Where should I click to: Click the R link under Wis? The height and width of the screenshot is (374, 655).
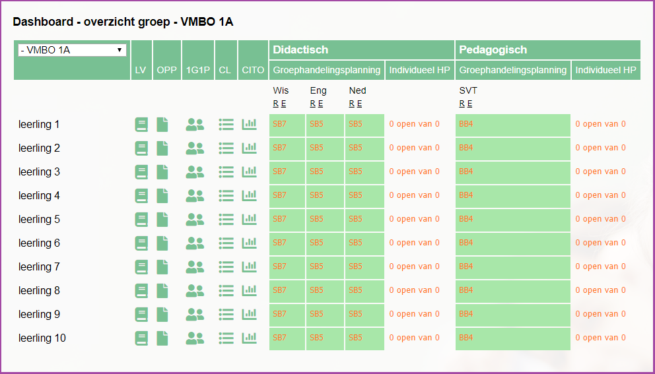coord(275,104)
